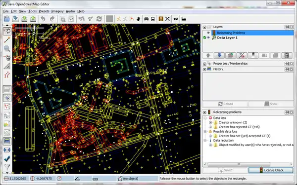
Task: Collapse the History panel
Action: click(x=204, y=70)
